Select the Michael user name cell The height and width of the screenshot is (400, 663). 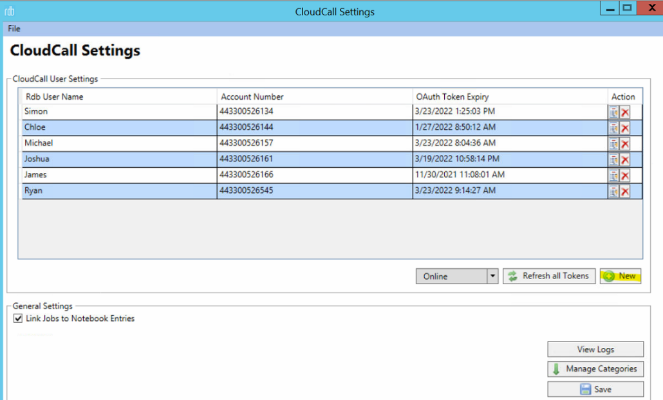119,143
